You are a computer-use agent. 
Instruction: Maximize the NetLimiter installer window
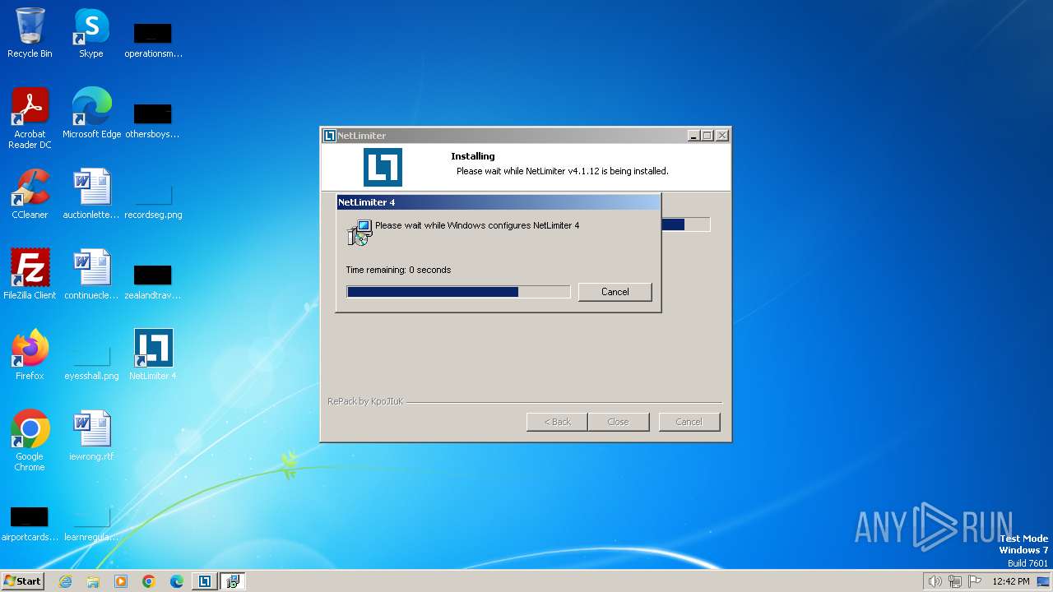tap(707, 136)
